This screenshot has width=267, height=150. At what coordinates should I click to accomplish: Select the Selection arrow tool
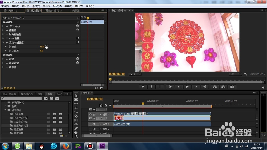[76, 96]
